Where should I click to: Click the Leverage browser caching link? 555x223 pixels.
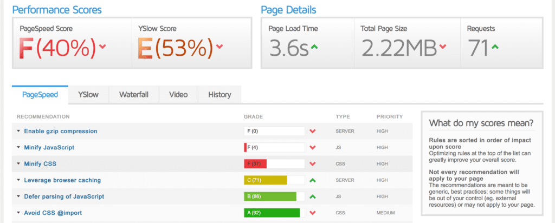62,180
